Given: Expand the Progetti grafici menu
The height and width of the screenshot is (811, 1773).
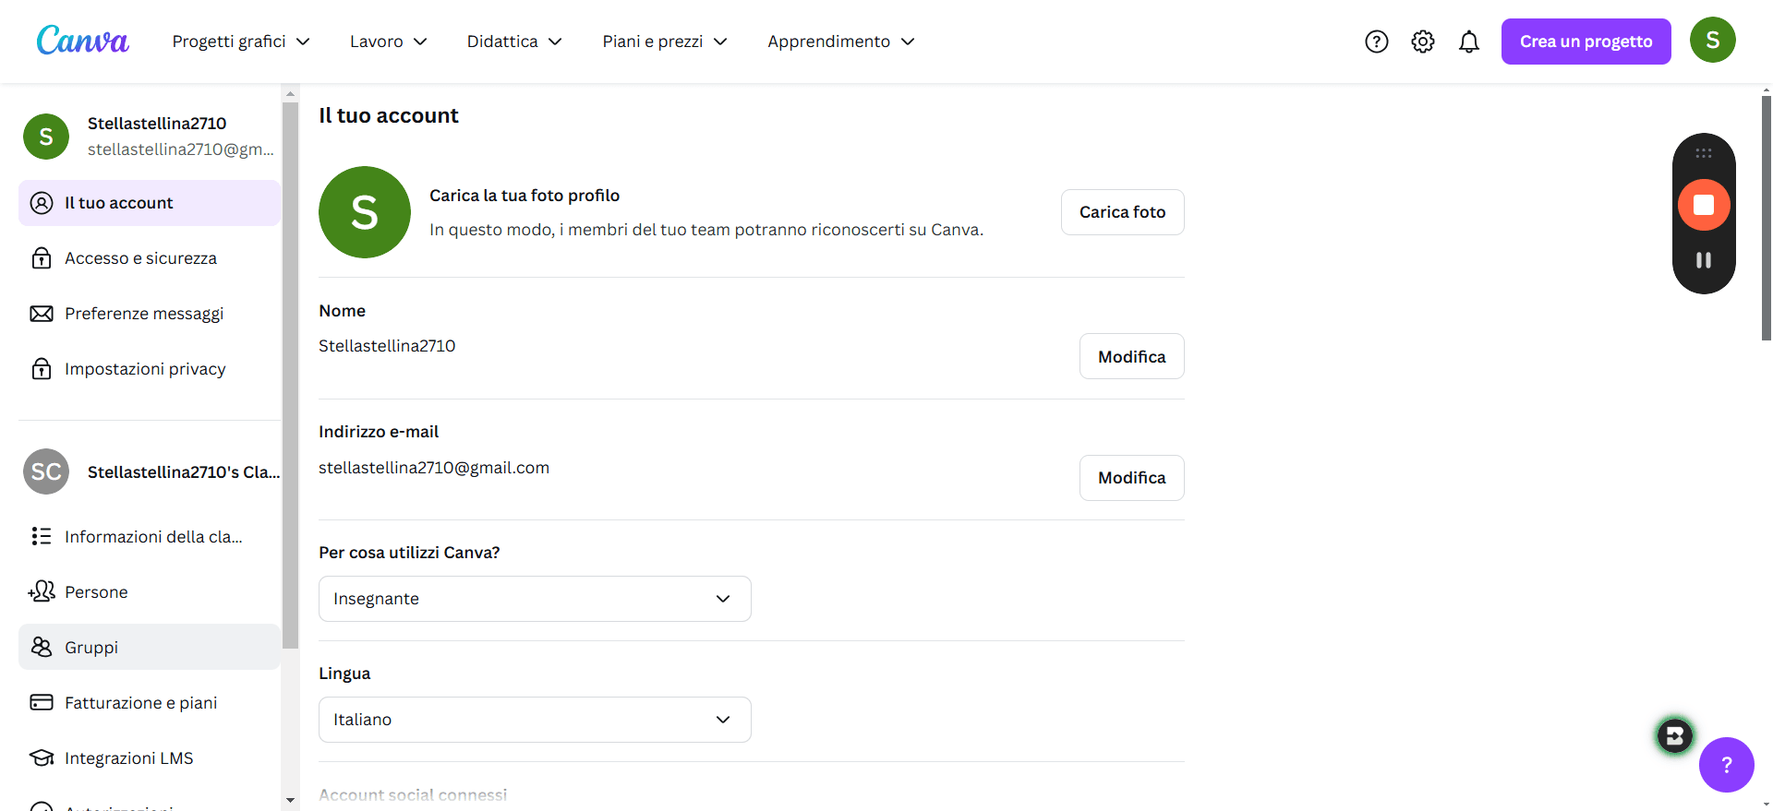Looking at the screenshot, I should pyautogui.click(x=241, y=42).
